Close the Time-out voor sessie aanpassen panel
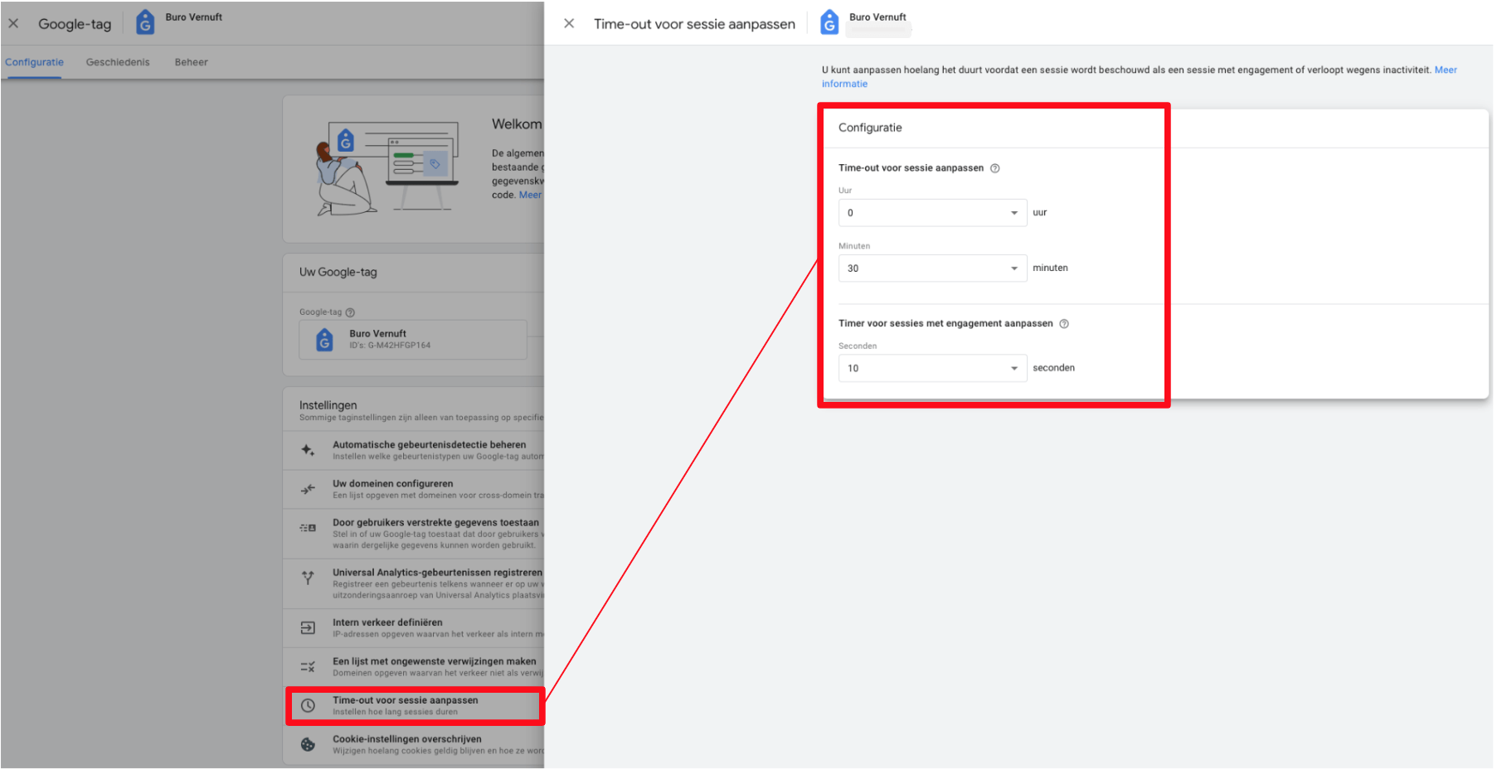 (x=569, y=23)
